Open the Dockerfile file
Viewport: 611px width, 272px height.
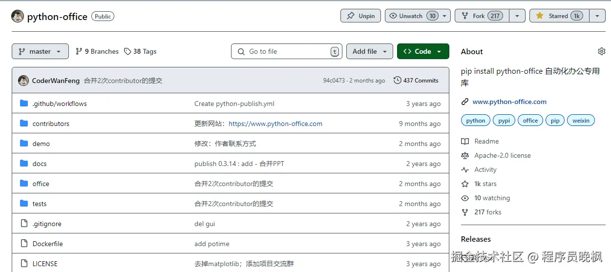click(47, 244)
